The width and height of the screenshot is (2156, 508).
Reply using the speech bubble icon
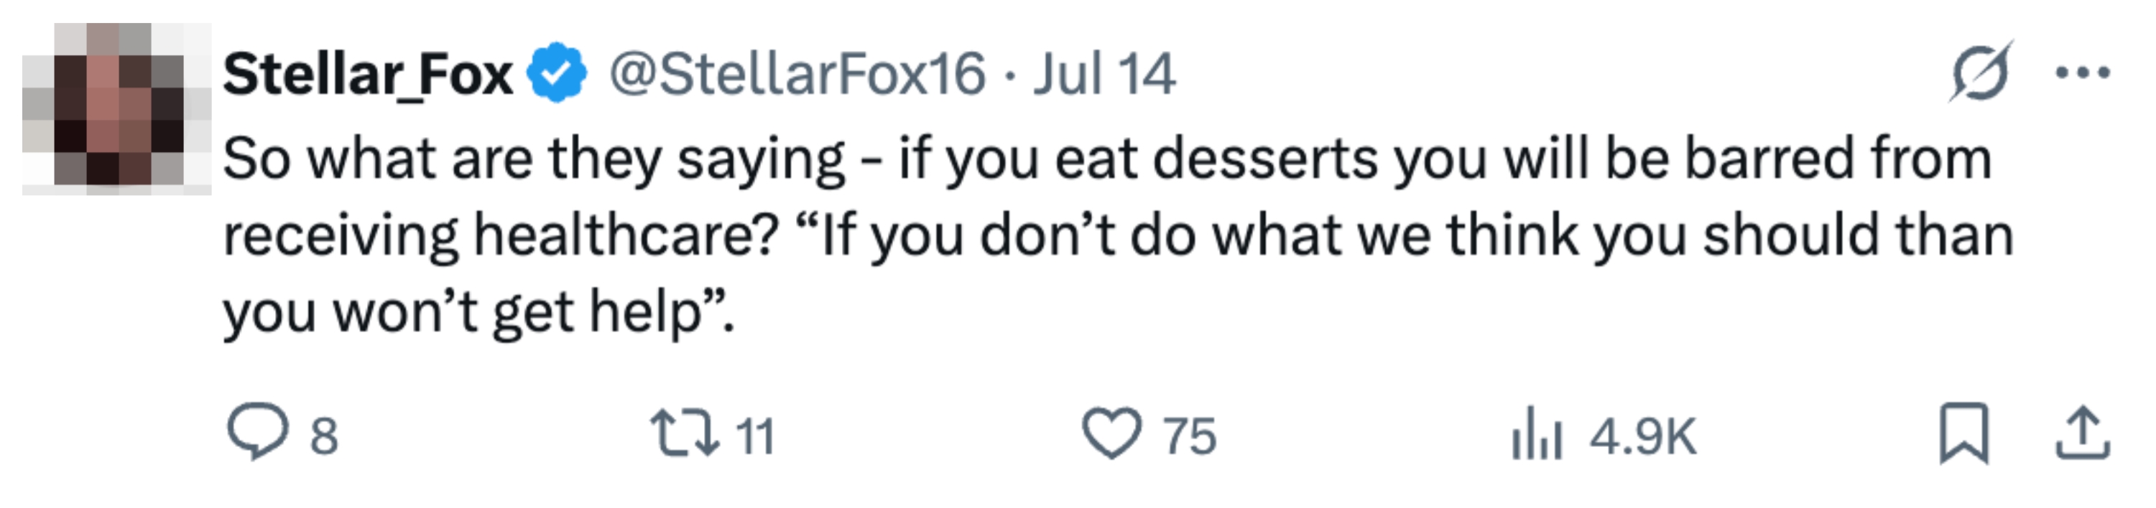click(x=258, y=432)
